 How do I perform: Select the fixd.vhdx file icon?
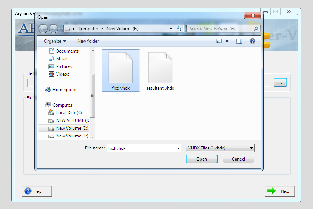coord(121,71)
